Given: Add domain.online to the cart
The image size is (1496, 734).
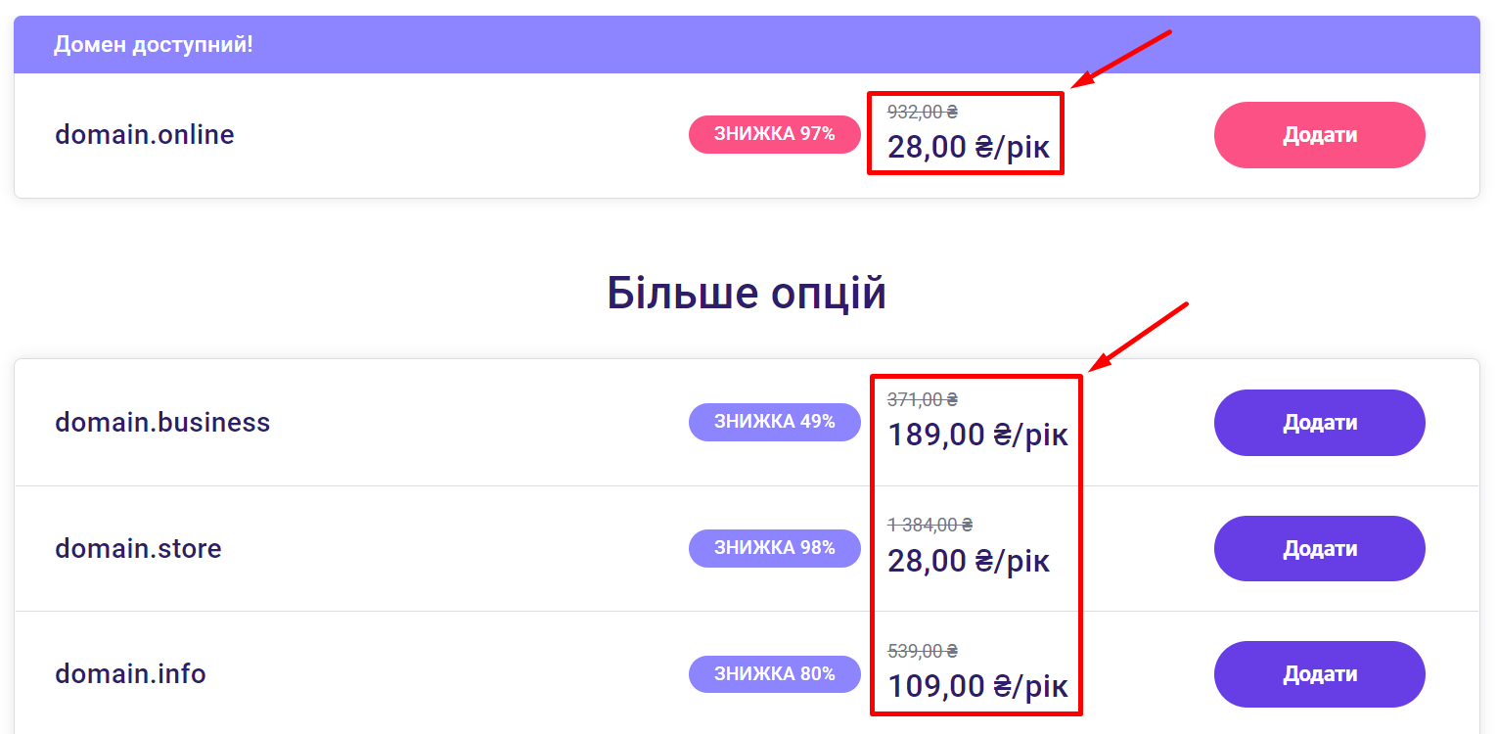Looking at the screenshot, I should coord(1319,135).
